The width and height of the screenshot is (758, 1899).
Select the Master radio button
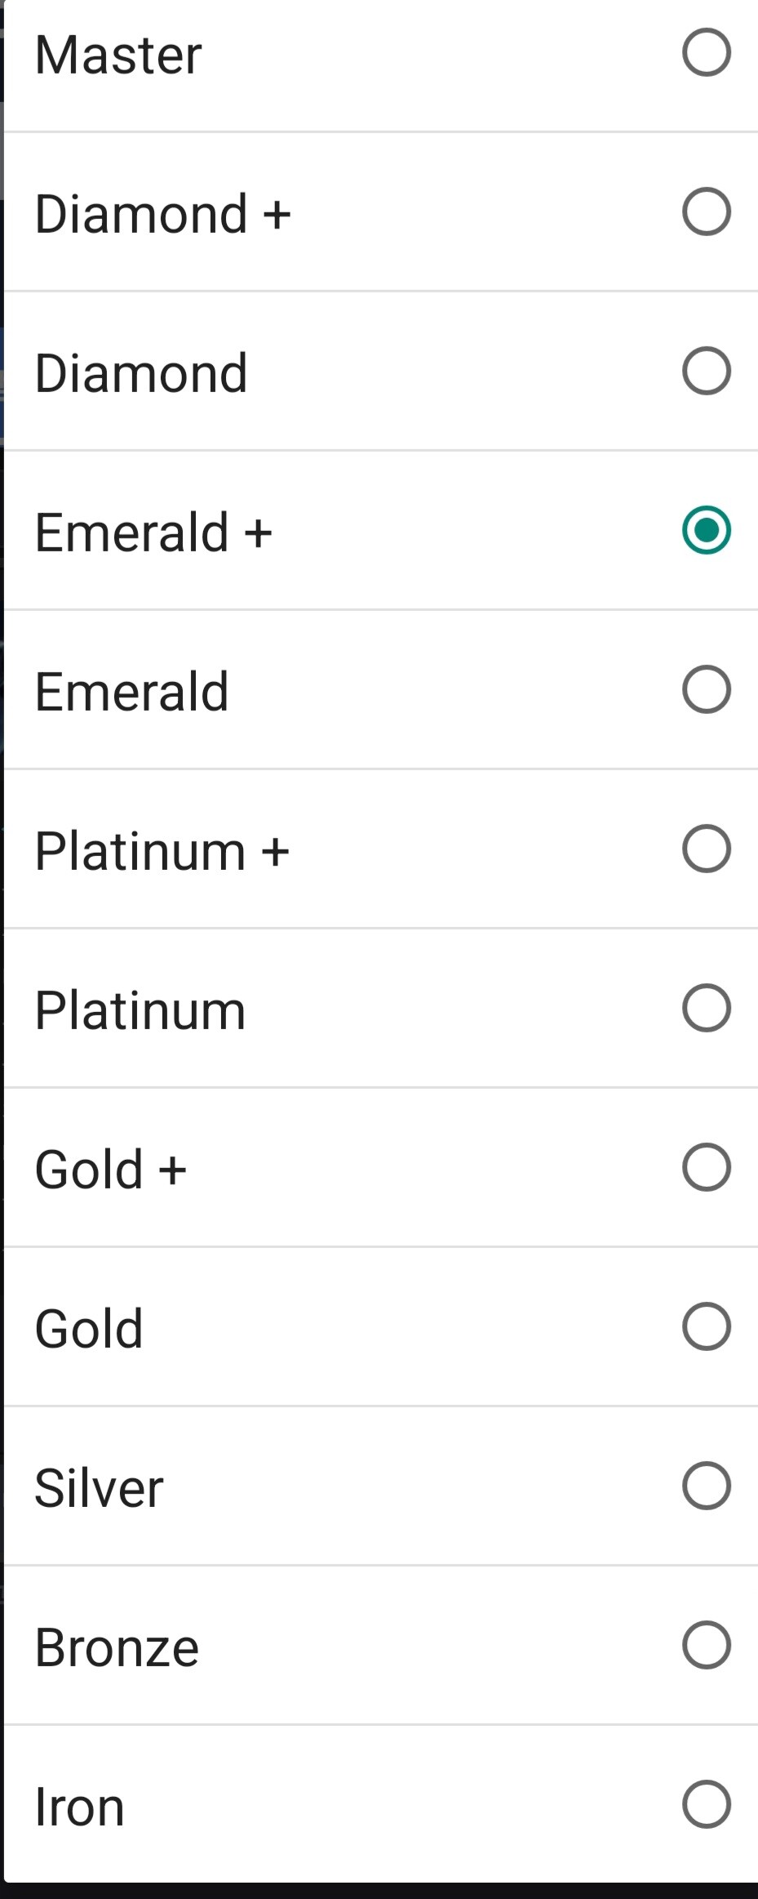[706, 53]
